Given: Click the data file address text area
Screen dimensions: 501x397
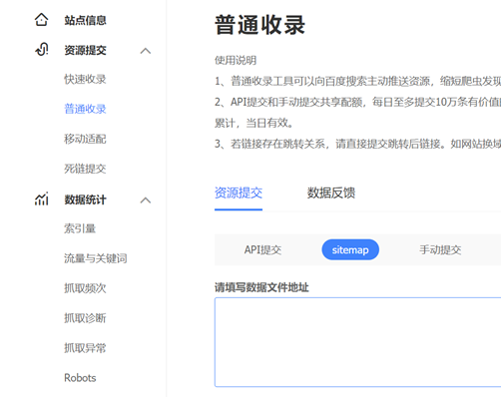Looking at the screenshot, I should point(358,342).
